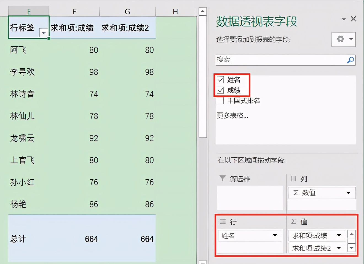
Task: Select the cell with name 林仙儿
Action: (29, 116)
